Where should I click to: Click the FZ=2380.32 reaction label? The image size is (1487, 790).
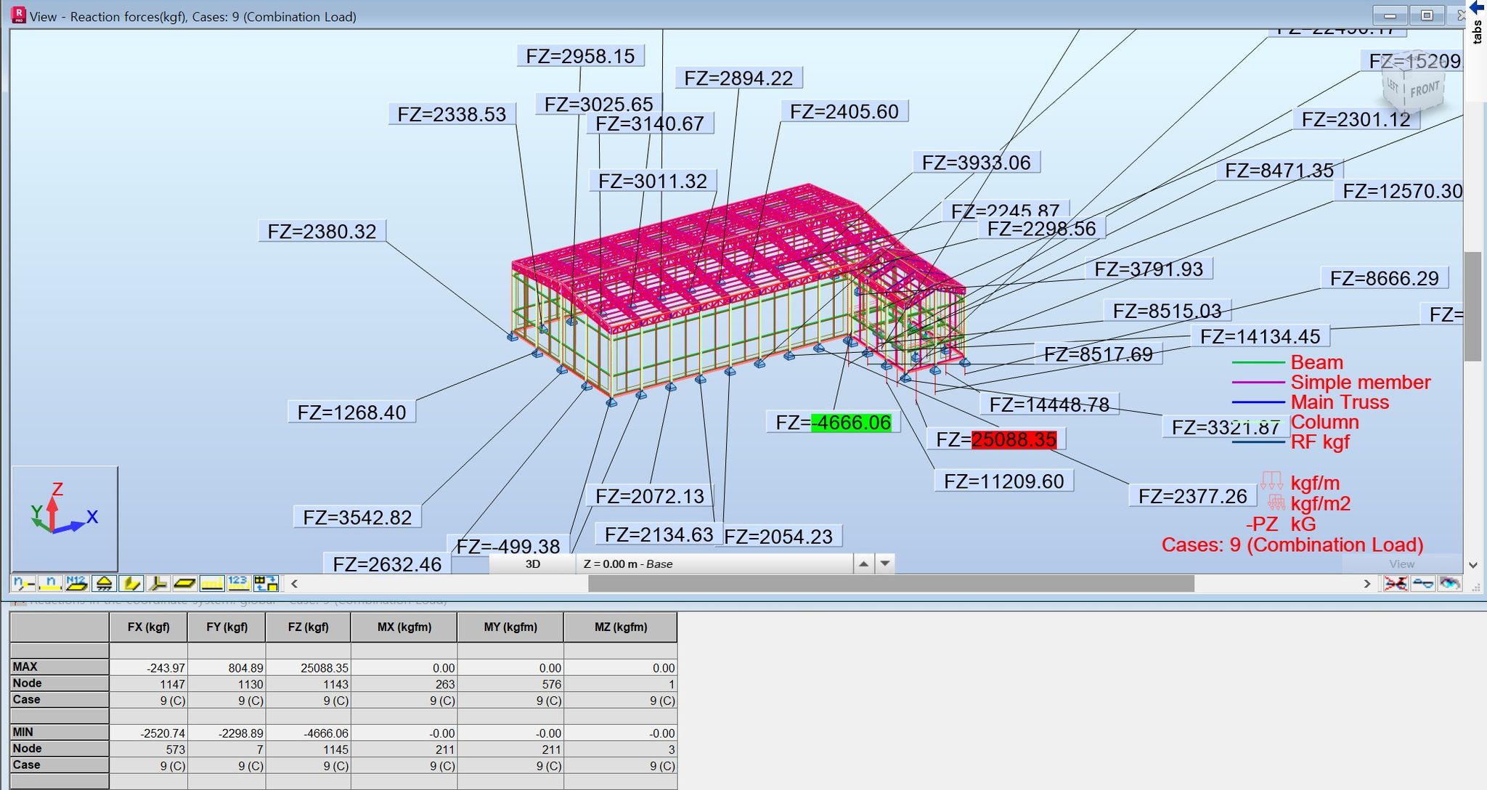point(322,231)
